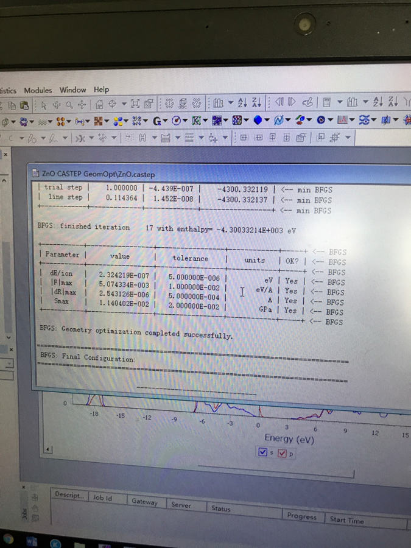
Task: Open dropdown beside yellow-blue spheres icon
Action: 126,122
